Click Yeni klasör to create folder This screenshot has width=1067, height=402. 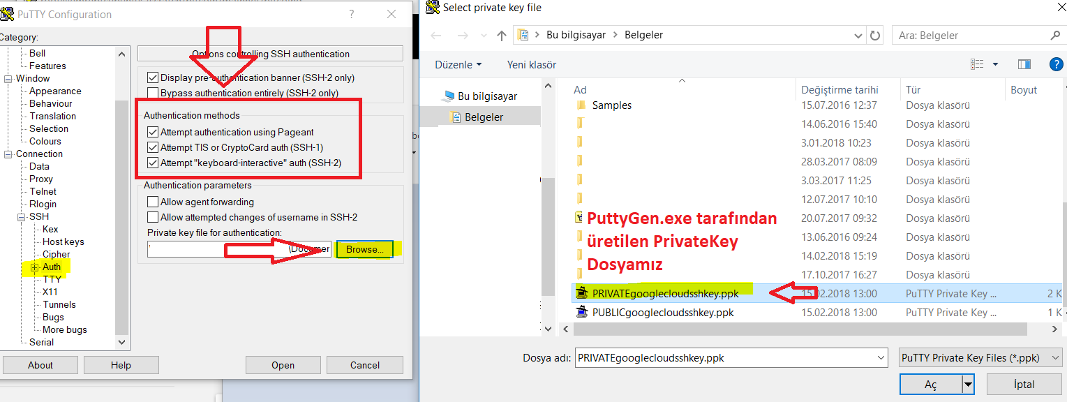click(532, 65)
